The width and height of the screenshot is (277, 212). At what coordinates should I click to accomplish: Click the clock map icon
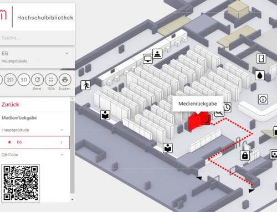pyautogui.click(x=227, y=107)
